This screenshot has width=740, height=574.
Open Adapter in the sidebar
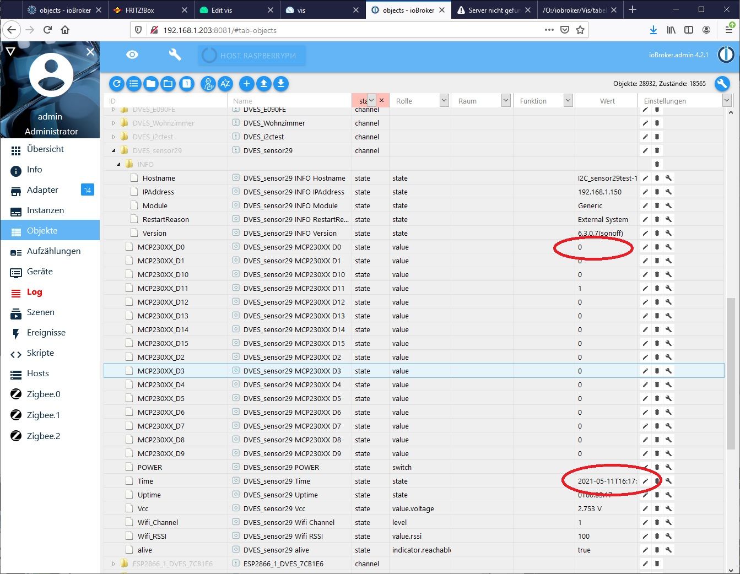click(x=50, y=190)
